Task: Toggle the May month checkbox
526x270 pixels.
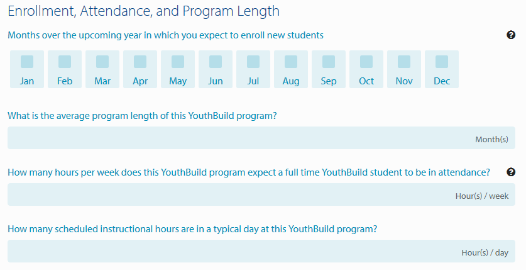Action: 178,62
